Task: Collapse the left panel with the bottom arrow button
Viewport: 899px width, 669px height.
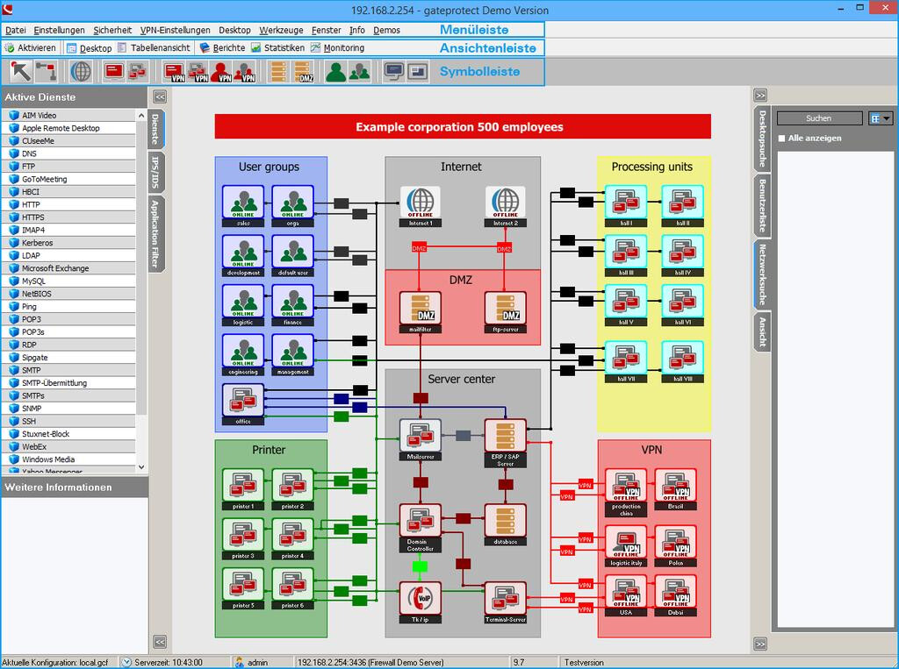Action: 160,642
